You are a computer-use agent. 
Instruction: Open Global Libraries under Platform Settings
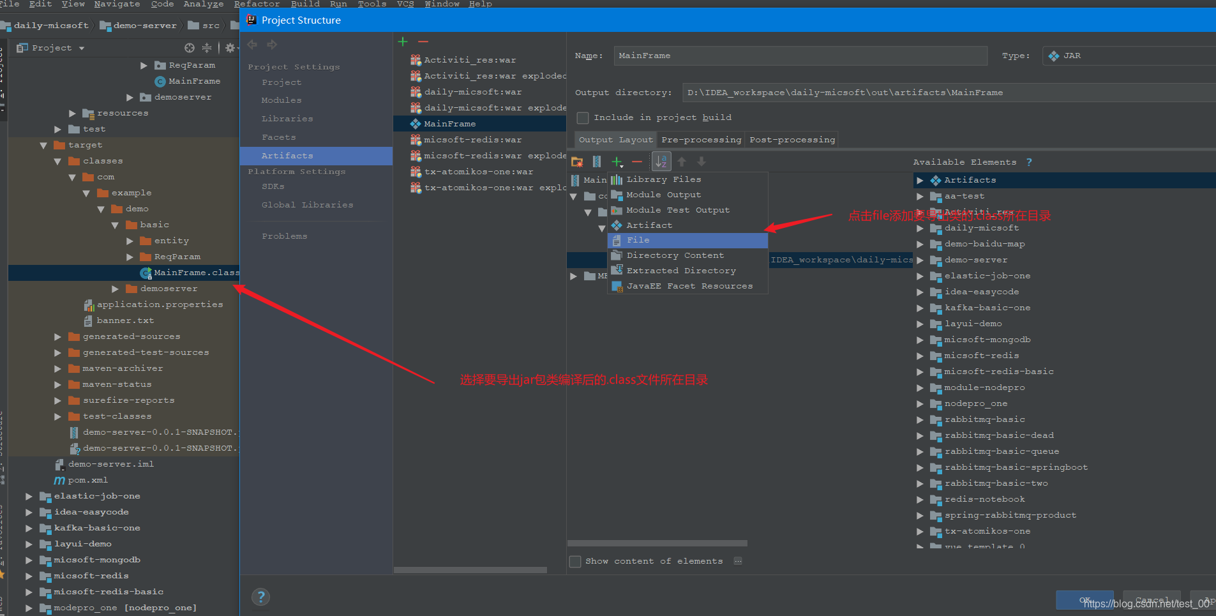[307, 205]
